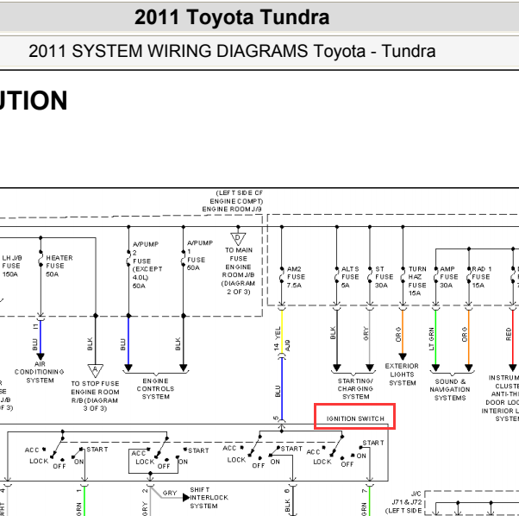Click the 'HEATER FUSE 50A' label
The width and height of the screenshot is (519, 516).
point(59,266)
